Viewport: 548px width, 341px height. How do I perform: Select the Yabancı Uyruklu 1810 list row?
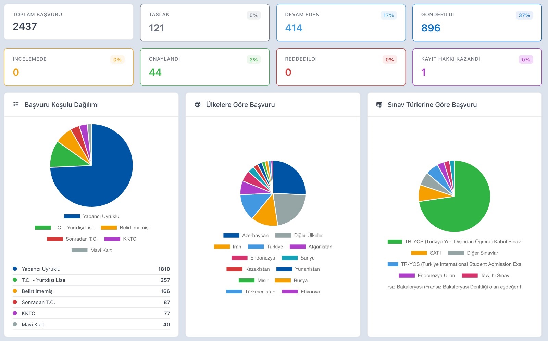tap(91, 269)
